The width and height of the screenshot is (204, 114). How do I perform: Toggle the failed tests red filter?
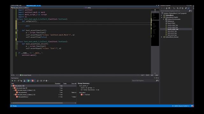33,81
